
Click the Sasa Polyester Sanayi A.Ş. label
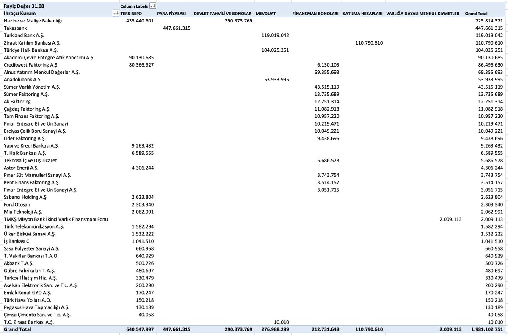[x=31, y=248]
